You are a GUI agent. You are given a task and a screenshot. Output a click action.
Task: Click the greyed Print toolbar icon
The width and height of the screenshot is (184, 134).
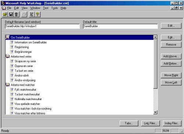(24, 14)
